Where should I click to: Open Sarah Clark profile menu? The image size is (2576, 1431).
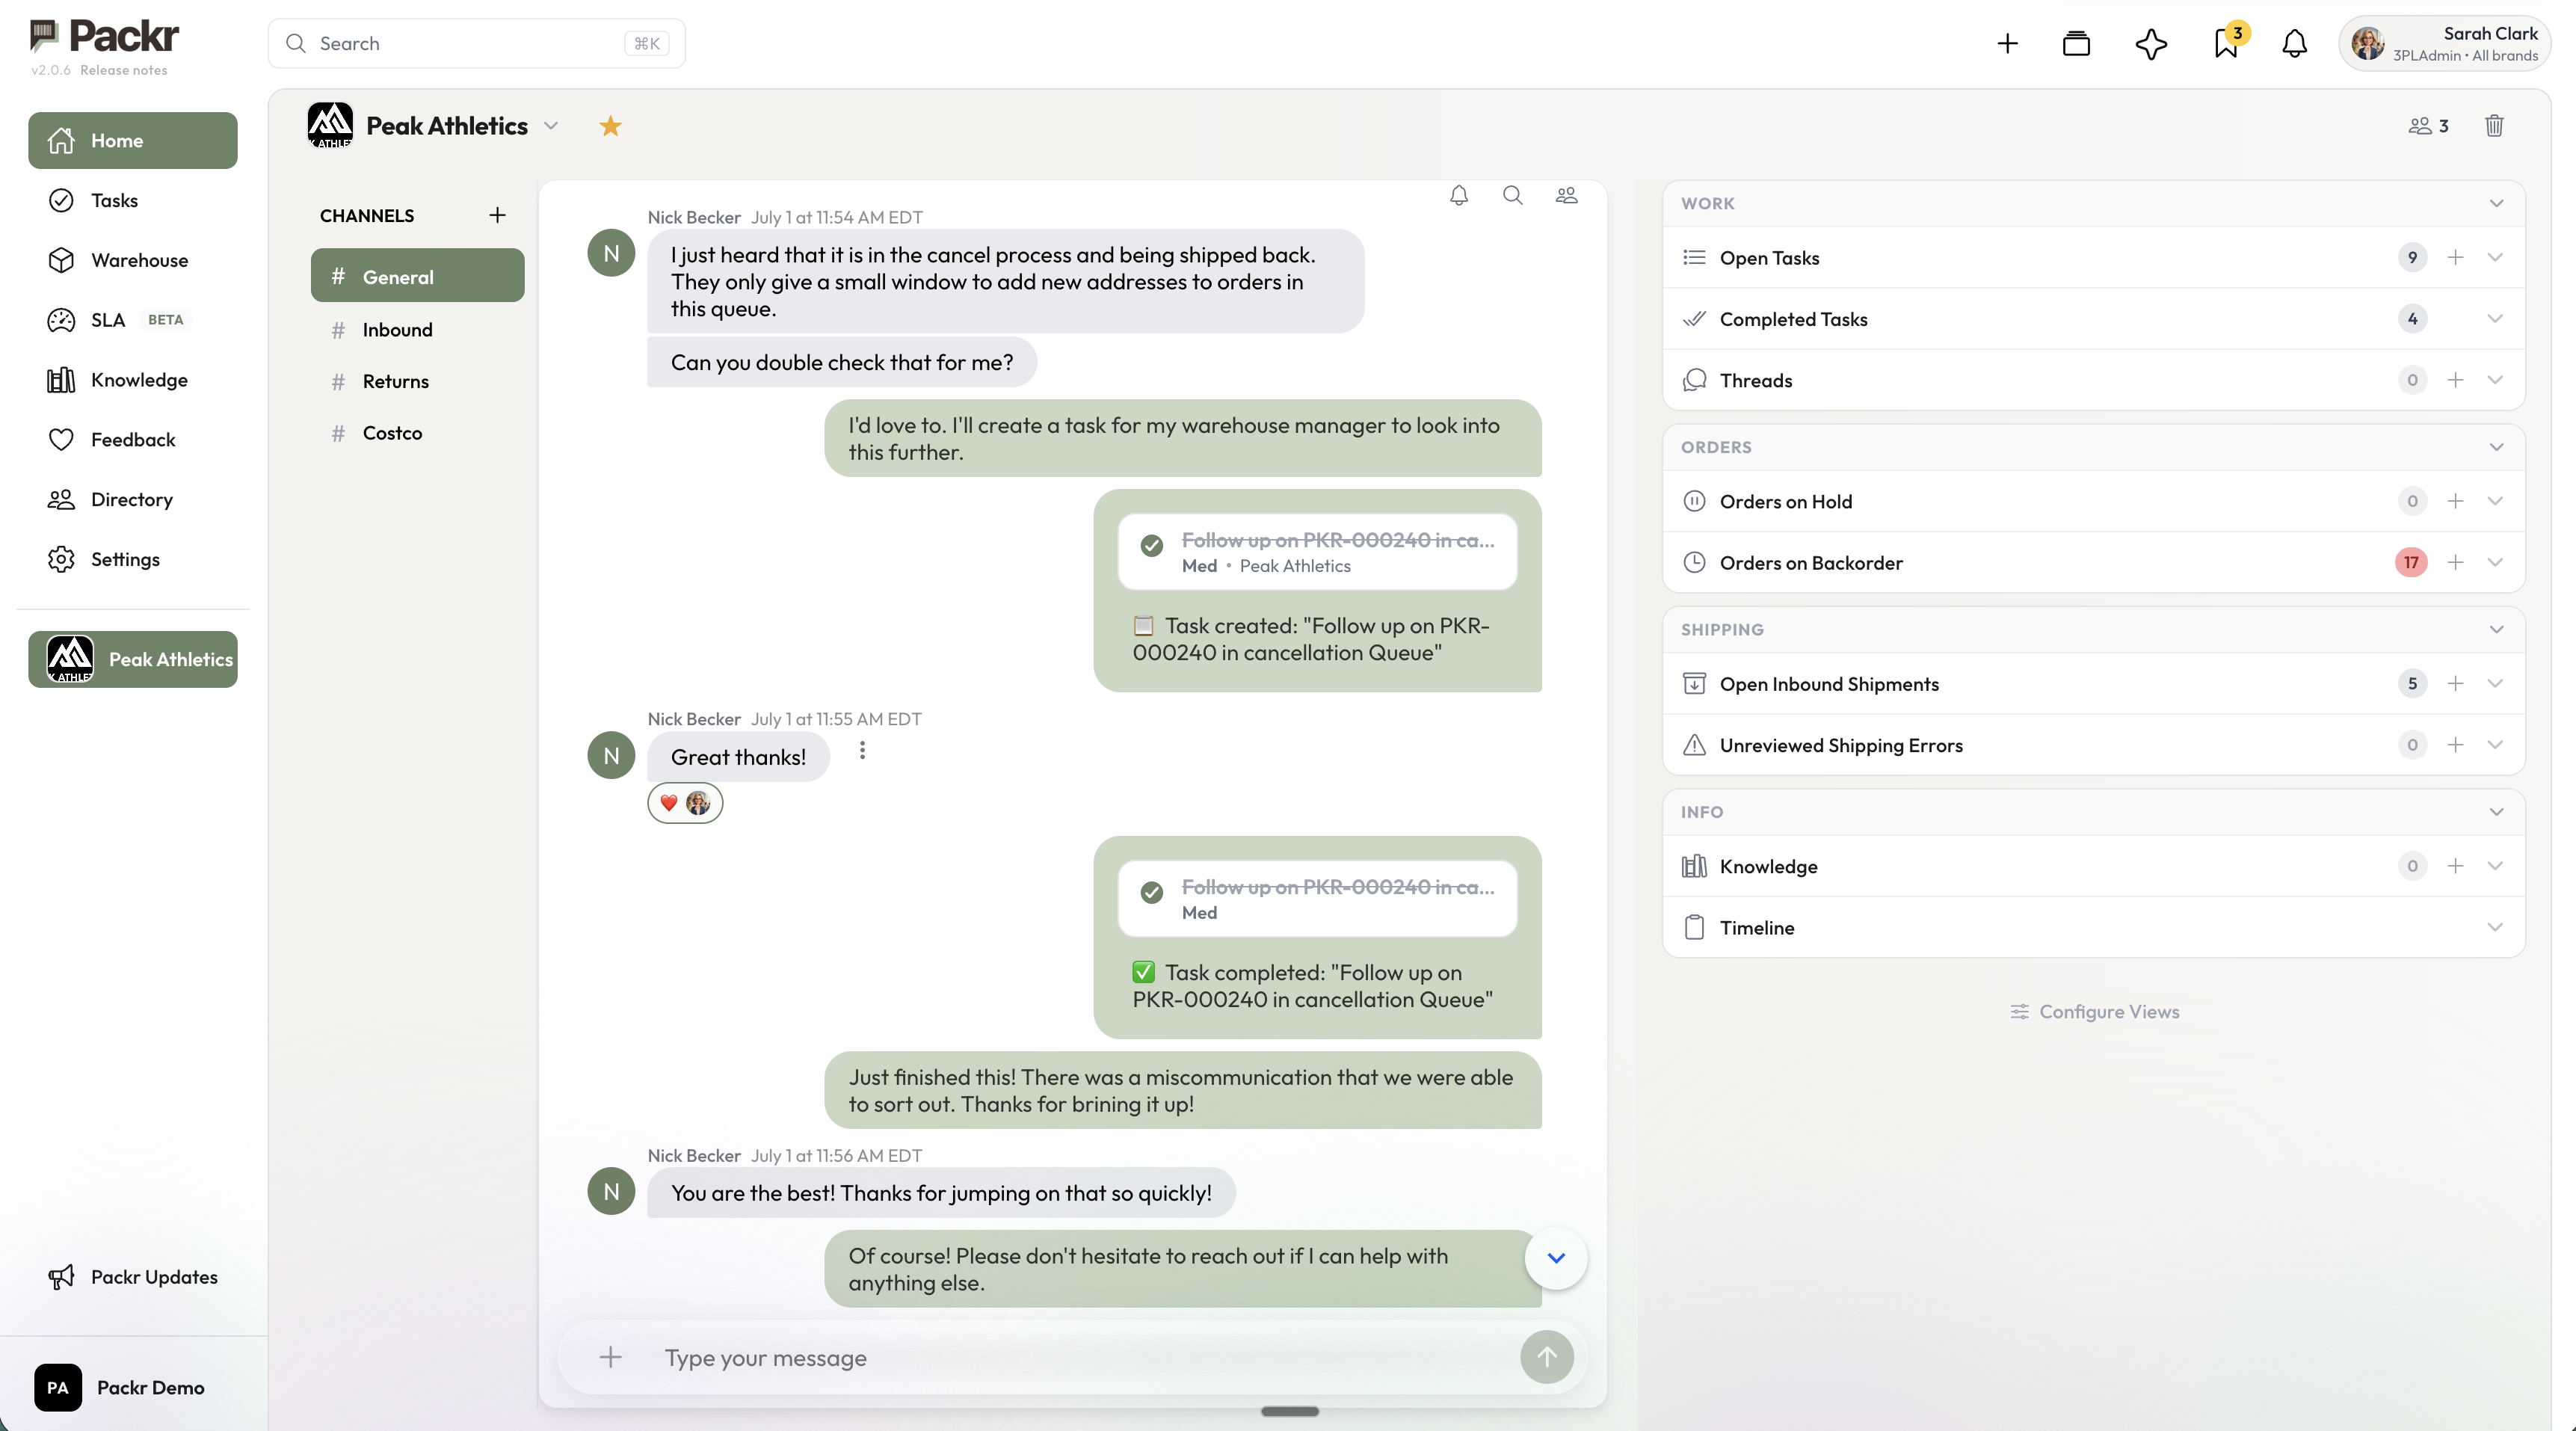[2444, 43]
